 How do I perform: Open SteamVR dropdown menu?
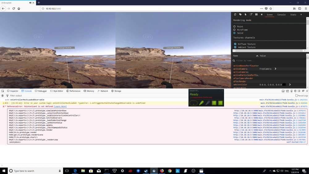(x=194, y=91)
